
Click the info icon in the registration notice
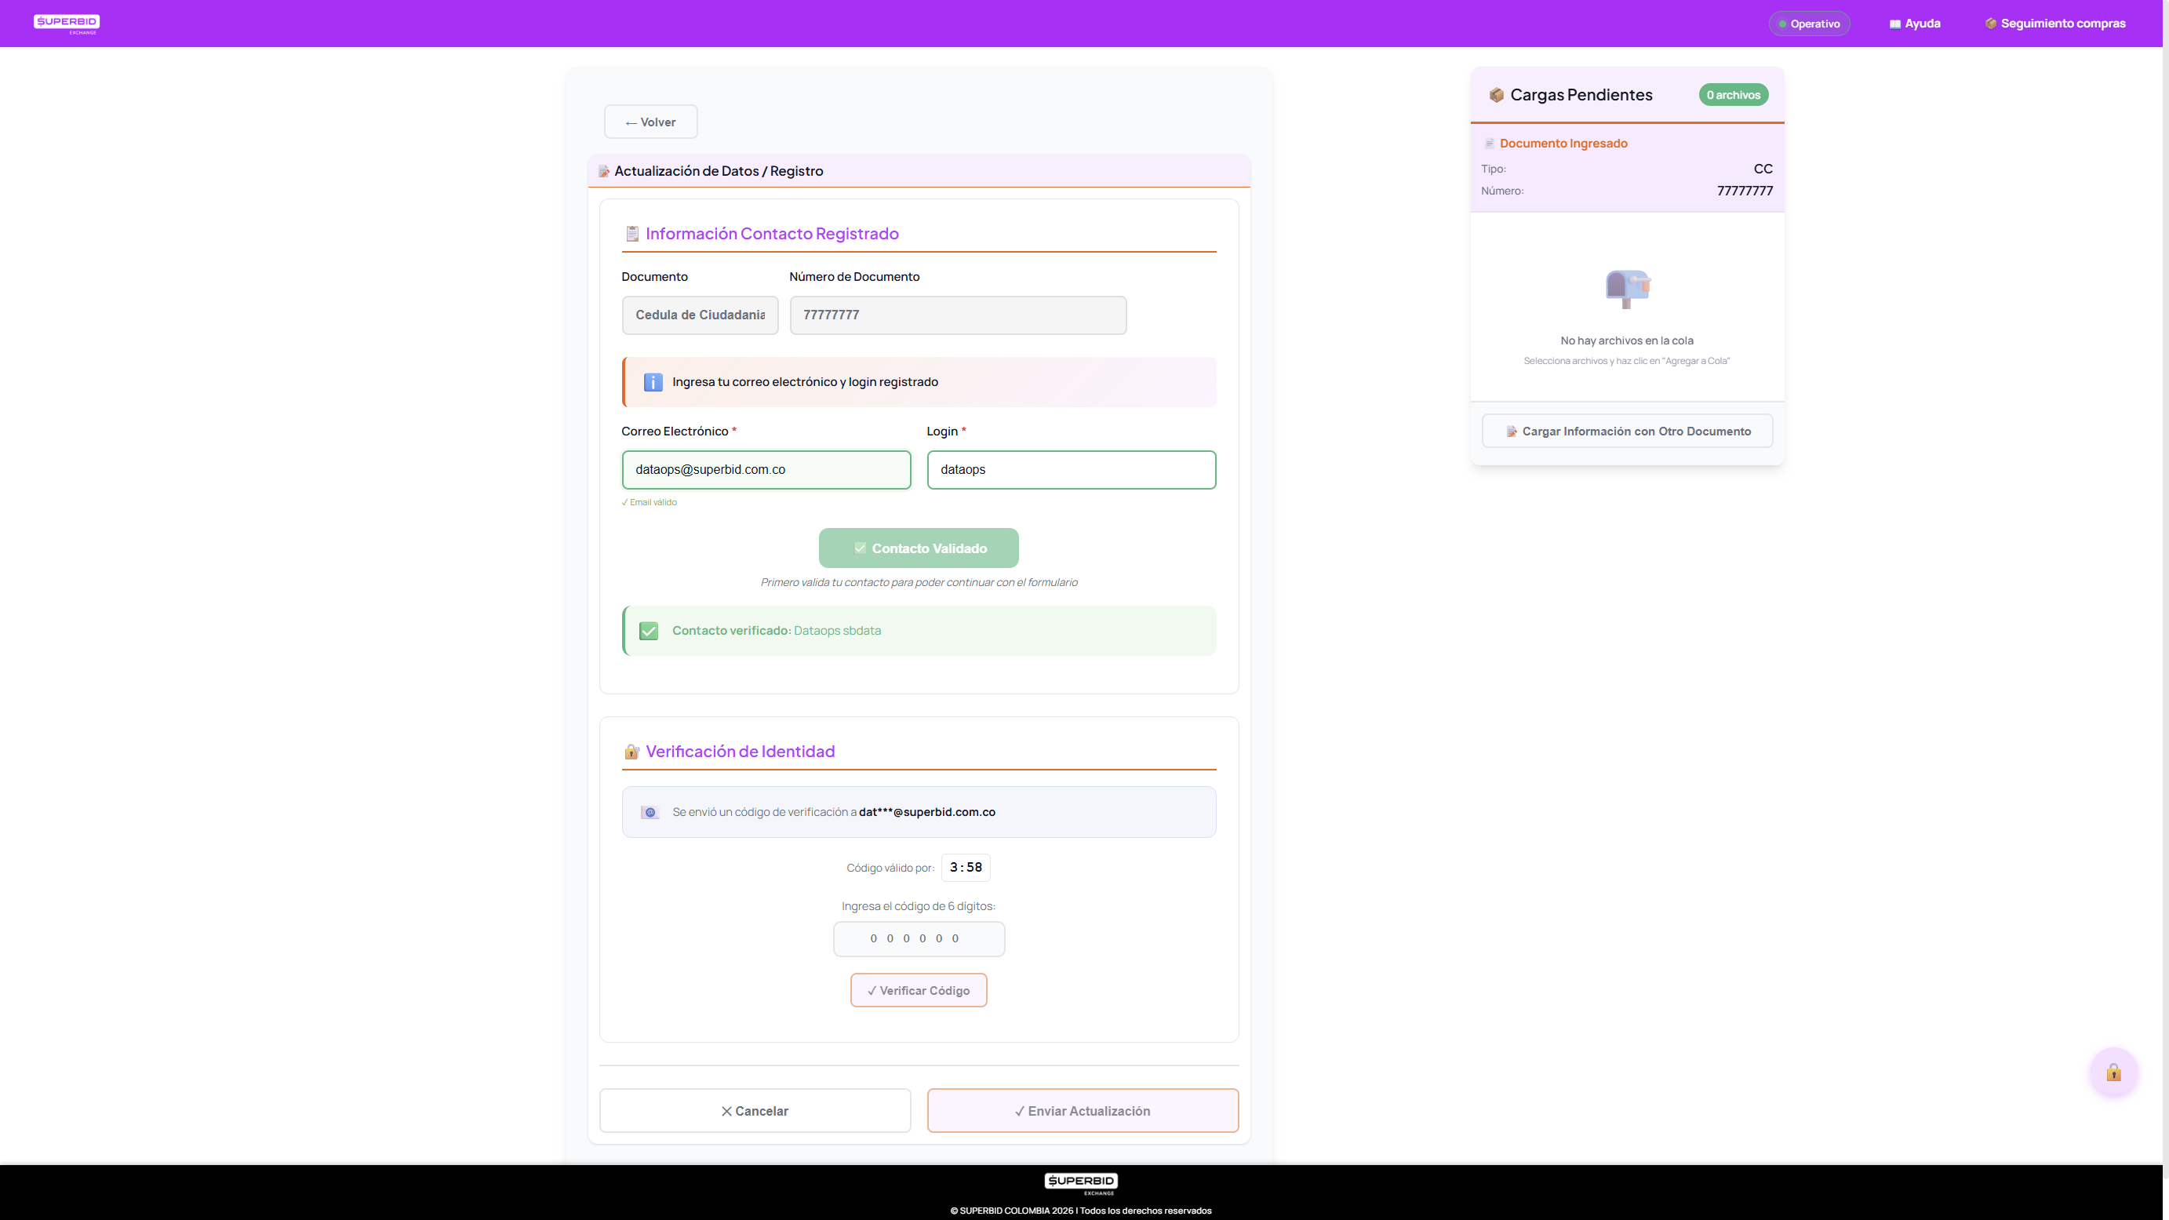(653, 381)
